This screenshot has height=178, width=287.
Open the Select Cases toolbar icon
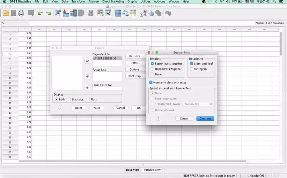coord(133,13)
